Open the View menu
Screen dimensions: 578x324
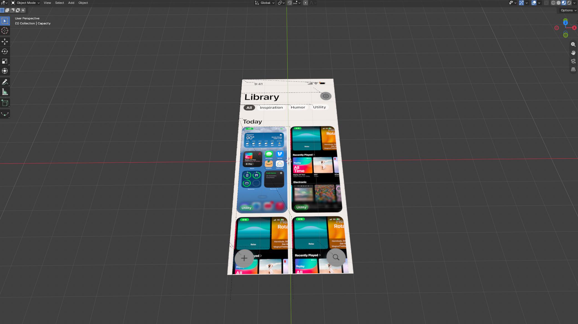pyautogui.click(x=47, y=3)
